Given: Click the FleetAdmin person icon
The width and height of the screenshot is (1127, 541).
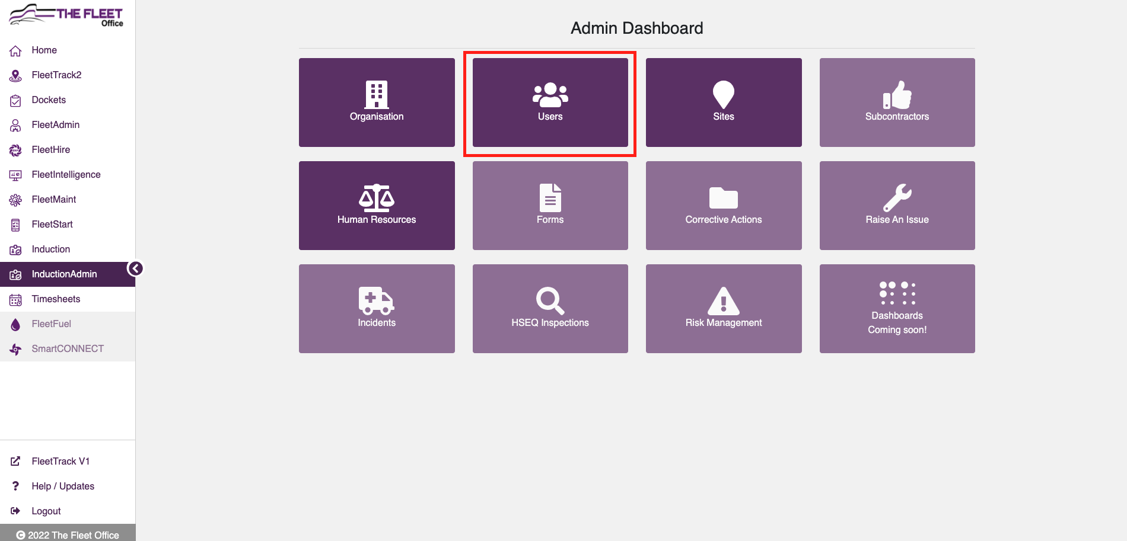Looking at the screenshot, I should point(15,126).
